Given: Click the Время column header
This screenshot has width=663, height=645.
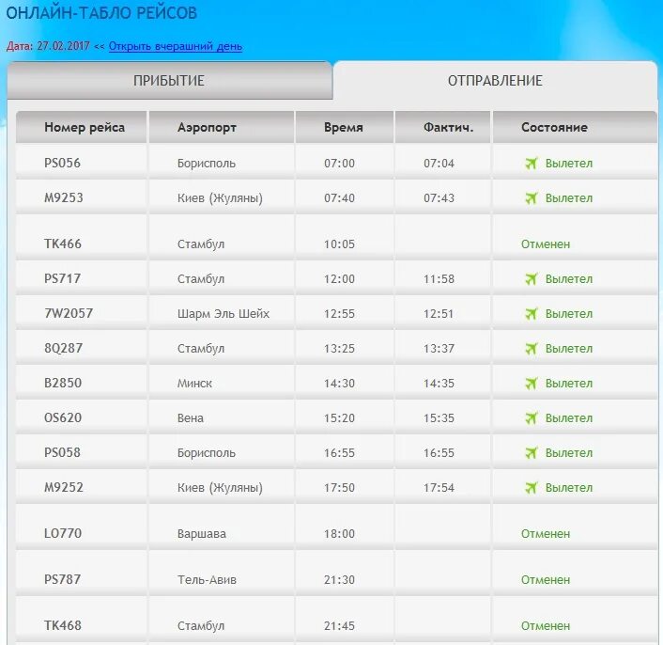Looking at the screenshot, I should (x=345, y=127).
